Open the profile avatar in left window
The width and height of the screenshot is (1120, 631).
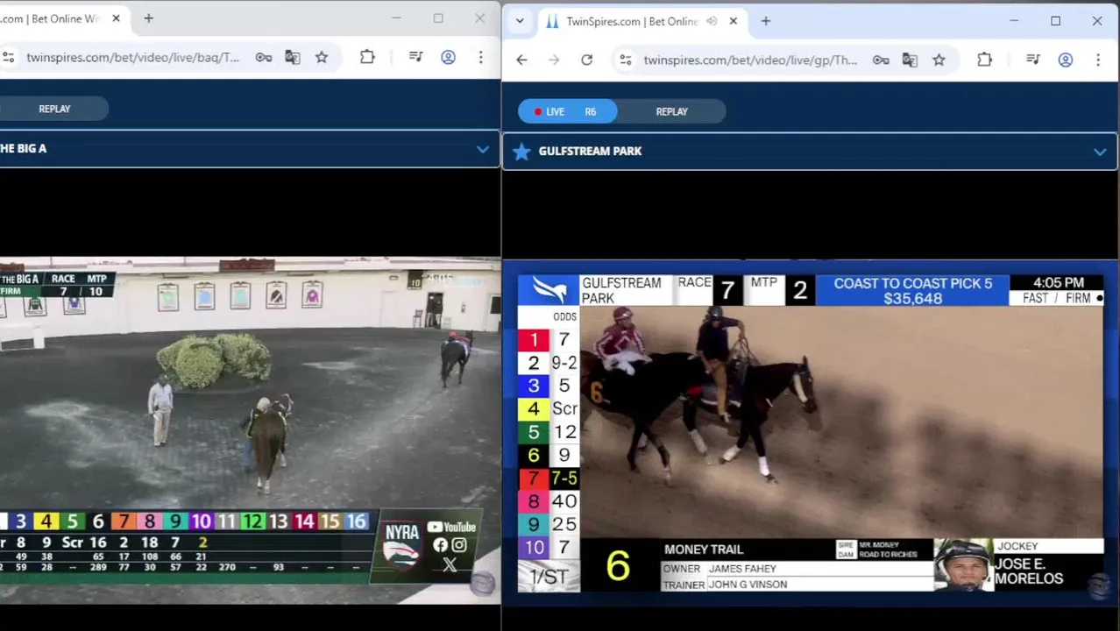point(448,57)
